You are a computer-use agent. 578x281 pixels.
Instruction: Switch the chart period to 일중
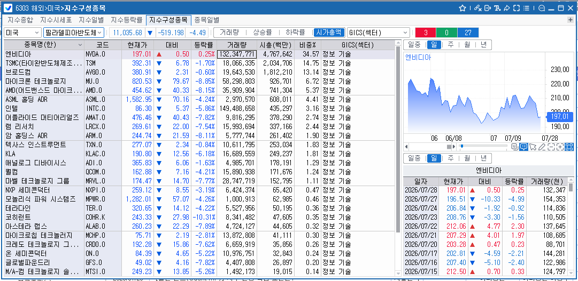click(415, 45)
